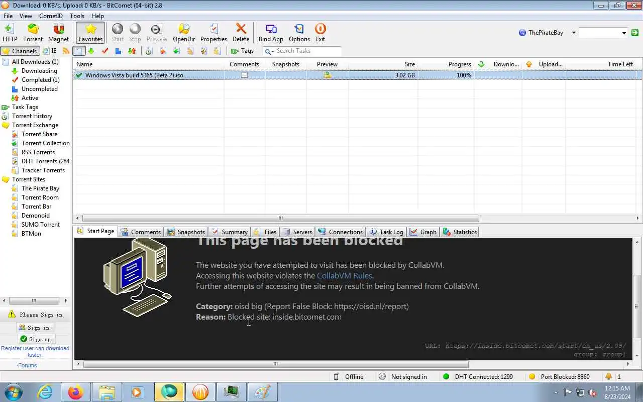643x402 pixels.
Task: Switch to the Files tab
Action: click(x=265, y=232)
